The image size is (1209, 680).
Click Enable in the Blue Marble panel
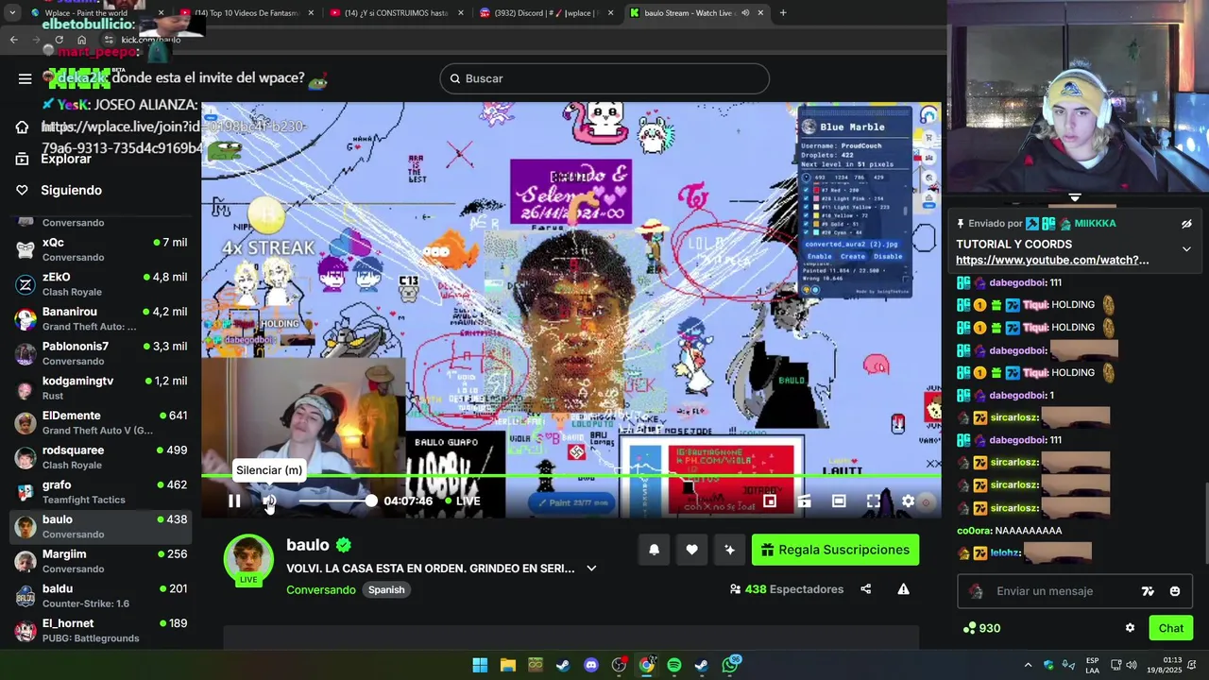click(820, 256)
